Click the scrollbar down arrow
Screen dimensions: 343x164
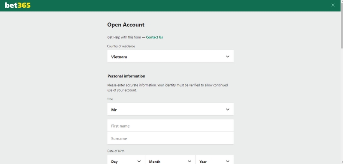342,162
